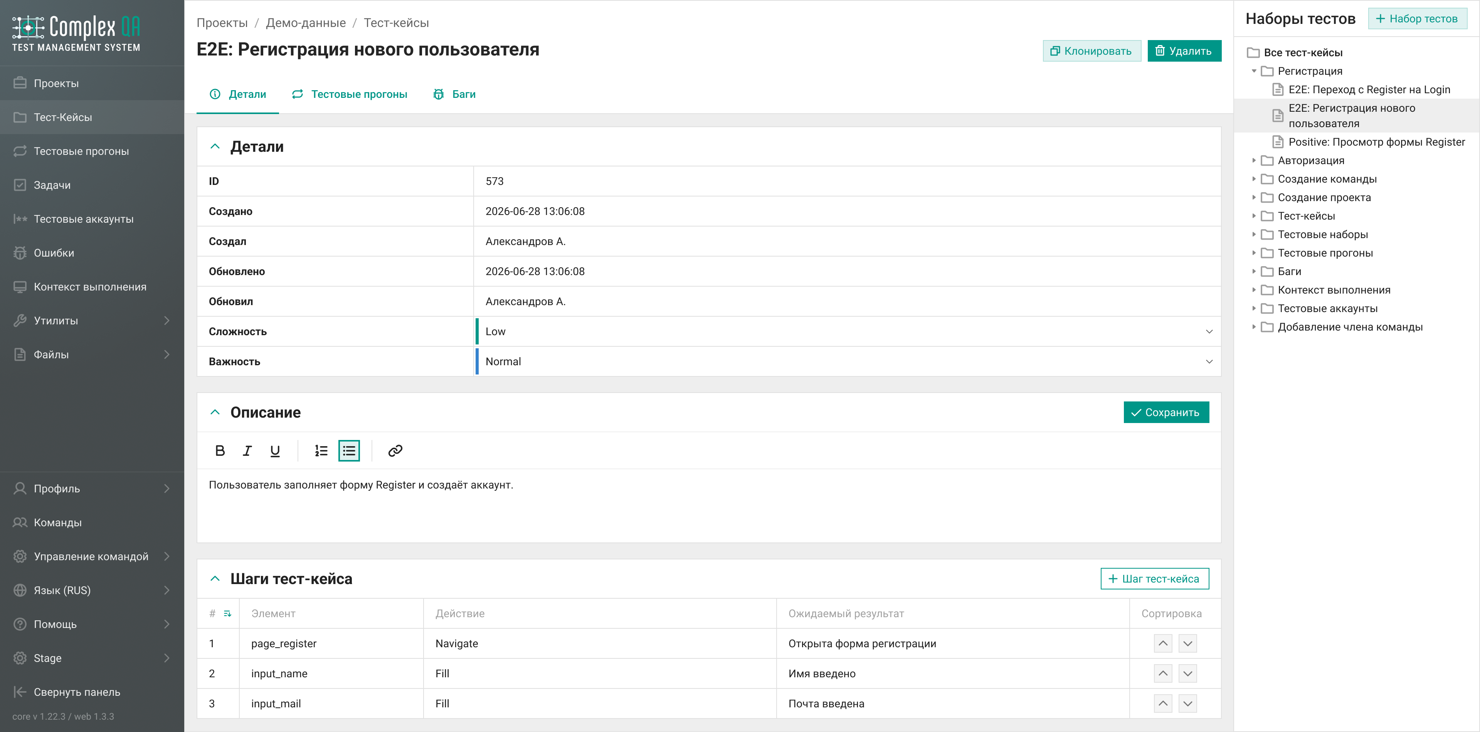The width and height of the screenshot is (1480, 732).
Task: Select Все тест-кейсы in the tree
Action: pos(1302,52)
